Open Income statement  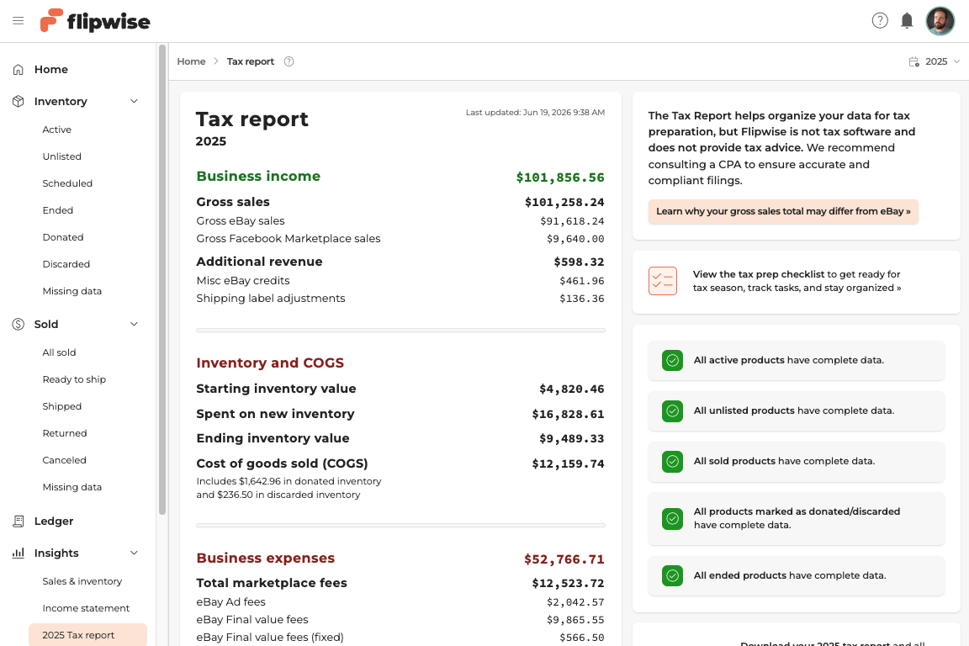coord(86,608)
